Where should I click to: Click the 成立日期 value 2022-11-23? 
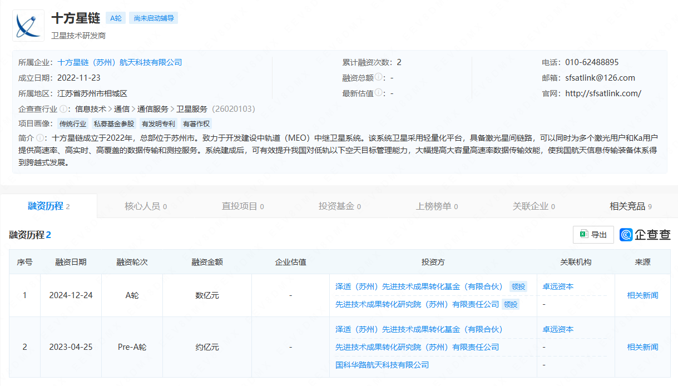[79, 78]
